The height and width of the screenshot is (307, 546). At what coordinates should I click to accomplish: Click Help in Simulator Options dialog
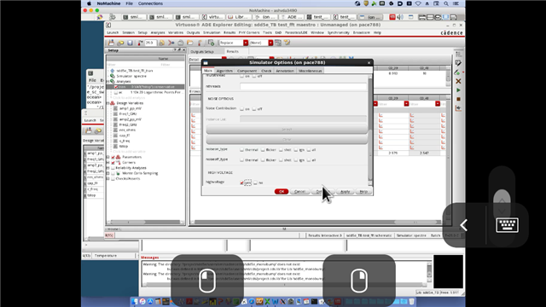coord(363,191)
